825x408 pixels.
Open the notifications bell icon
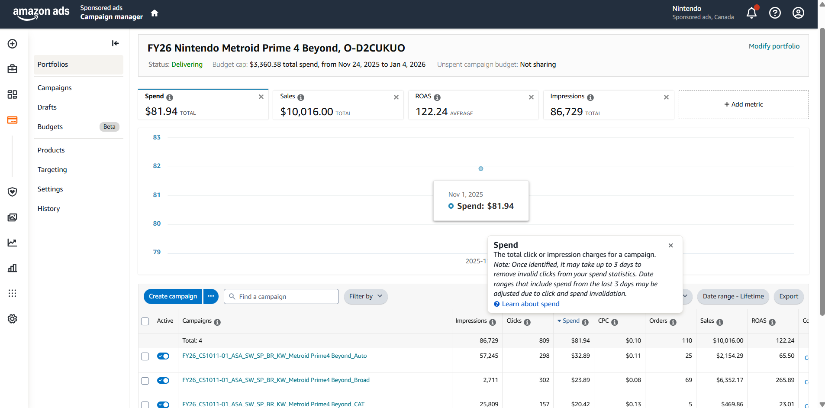tap(751, 13)
